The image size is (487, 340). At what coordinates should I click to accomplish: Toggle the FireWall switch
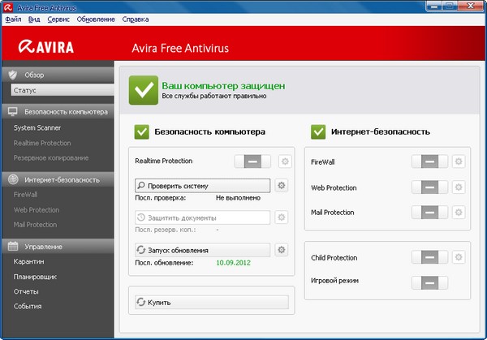(x=429, y=162)
